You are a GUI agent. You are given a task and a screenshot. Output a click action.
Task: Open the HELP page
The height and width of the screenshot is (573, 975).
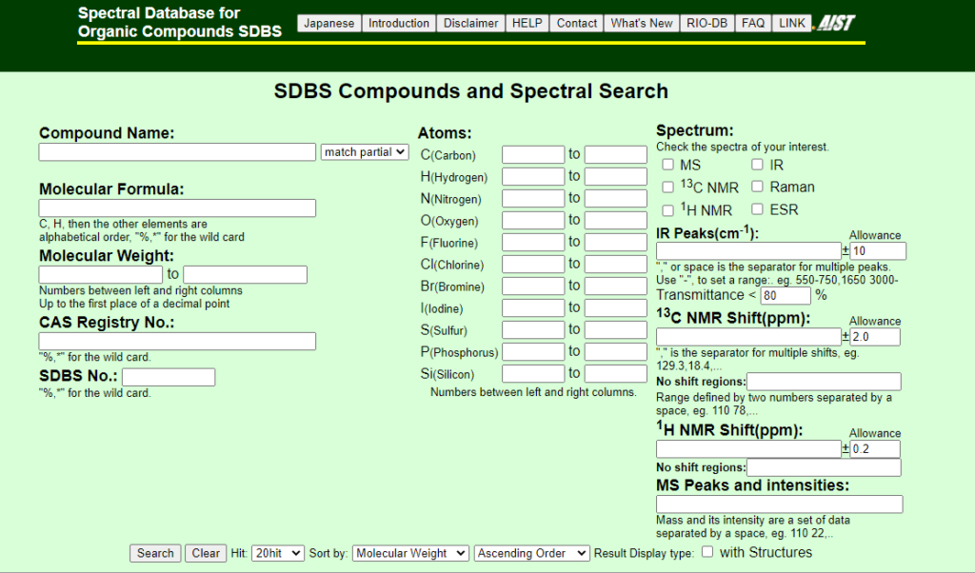[527, 23]
